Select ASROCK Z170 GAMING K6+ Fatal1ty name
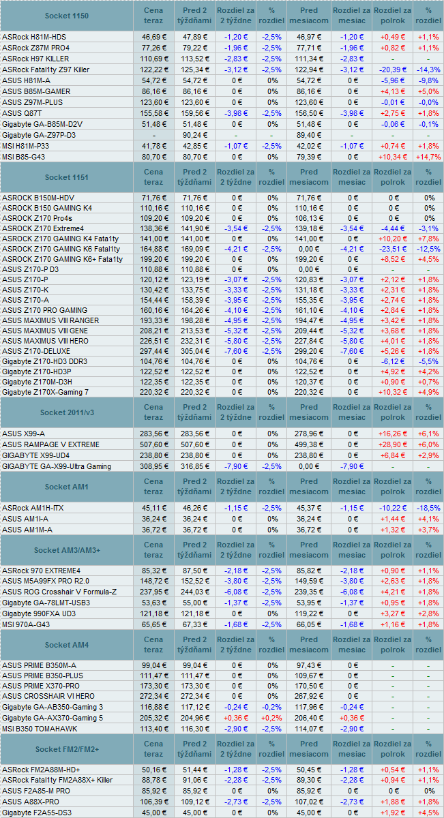The image size is (444, 818). pos(63,259)
